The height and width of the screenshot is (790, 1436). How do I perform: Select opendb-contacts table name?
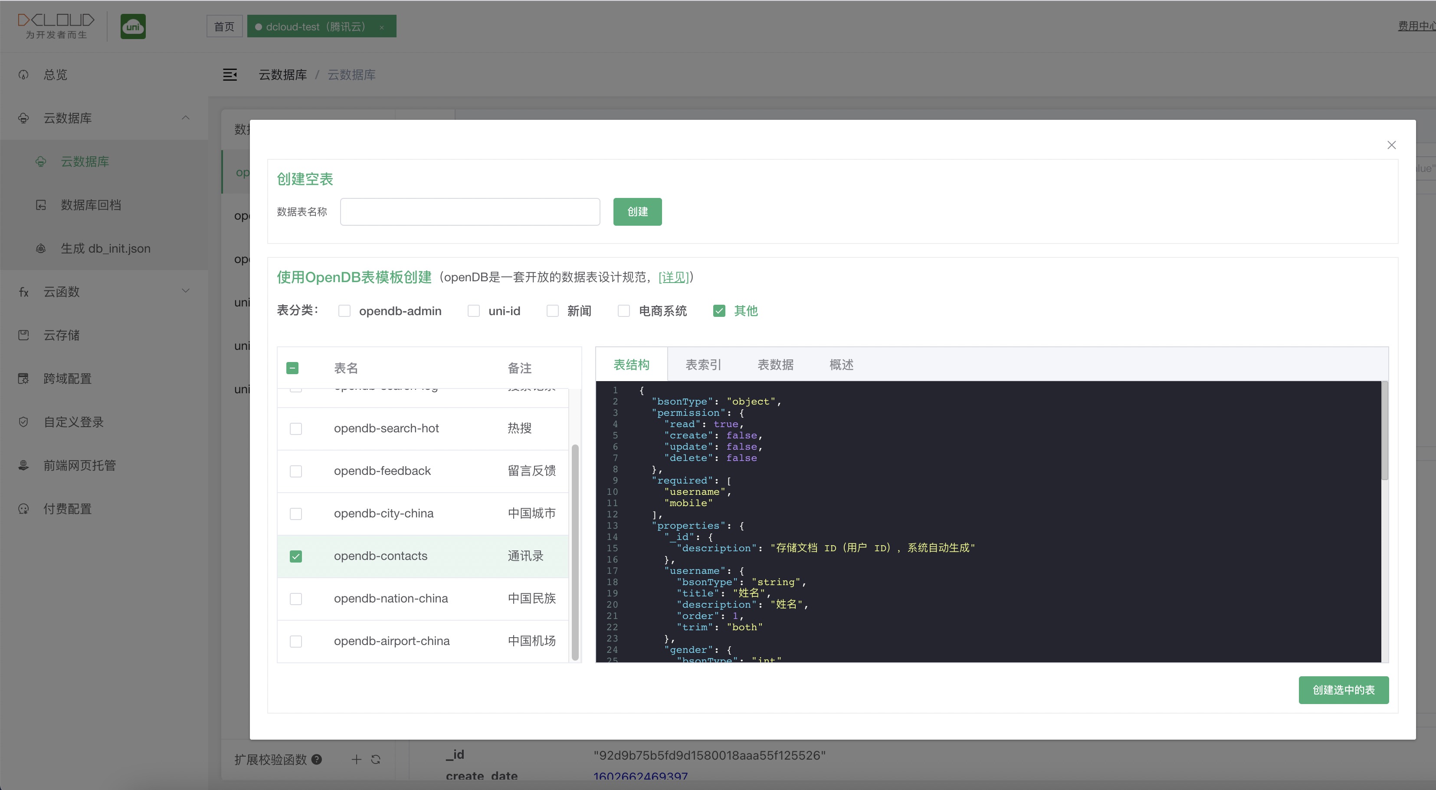pos(381,556)
